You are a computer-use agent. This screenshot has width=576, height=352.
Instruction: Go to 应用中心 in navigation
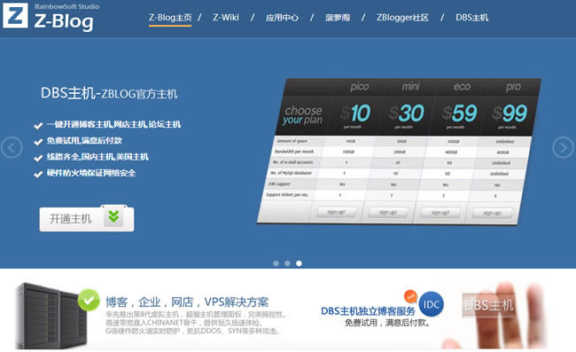[282, 18]
